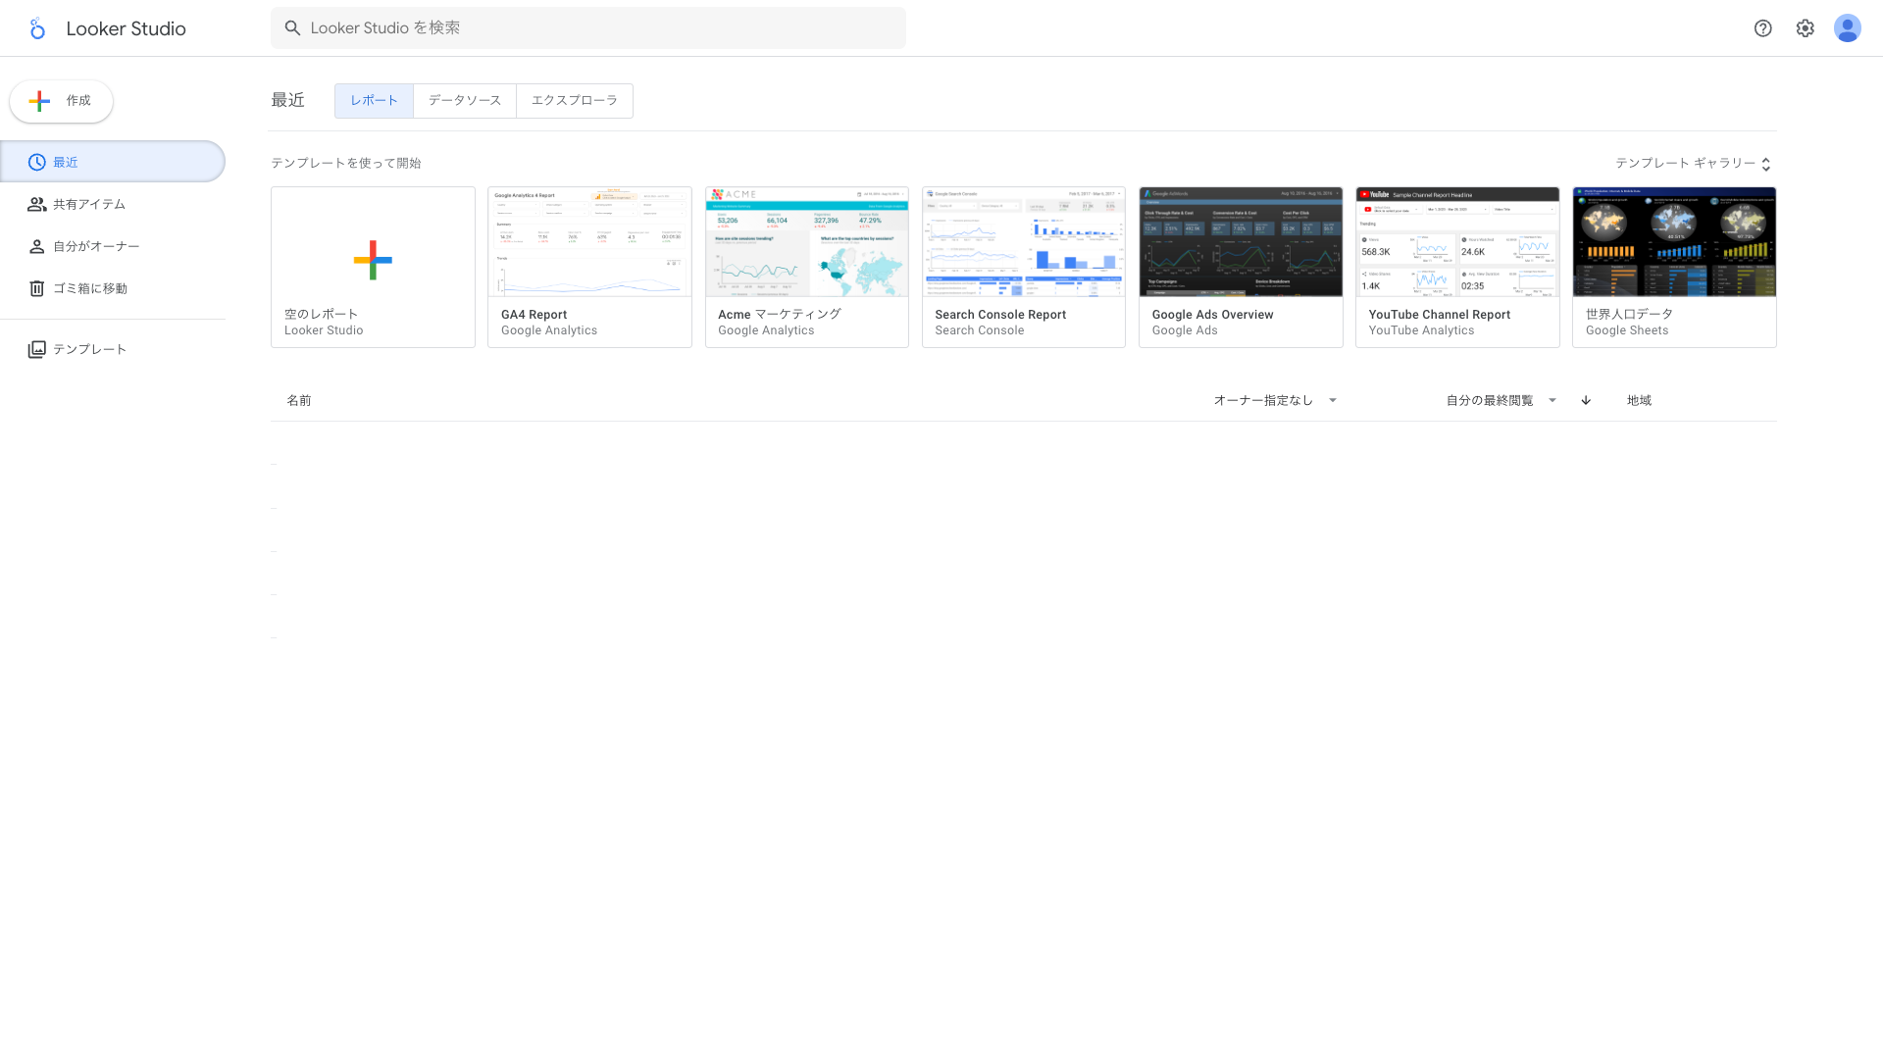This screenshot has height=1059, width=1883.
Task: Click the Looker Studio search field
Action: (x=588, y=28)
